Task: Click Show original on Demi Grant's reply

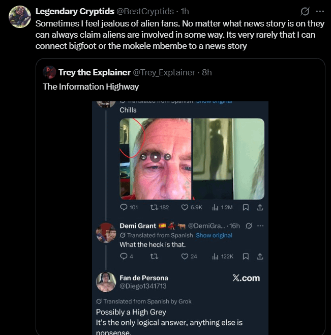Action: [x=214, y=235]
